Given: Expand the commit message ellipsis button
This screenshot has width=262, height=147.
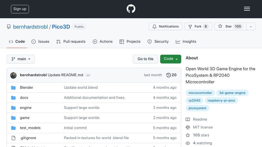Looking at the screenshot, I should coord(88,75).
